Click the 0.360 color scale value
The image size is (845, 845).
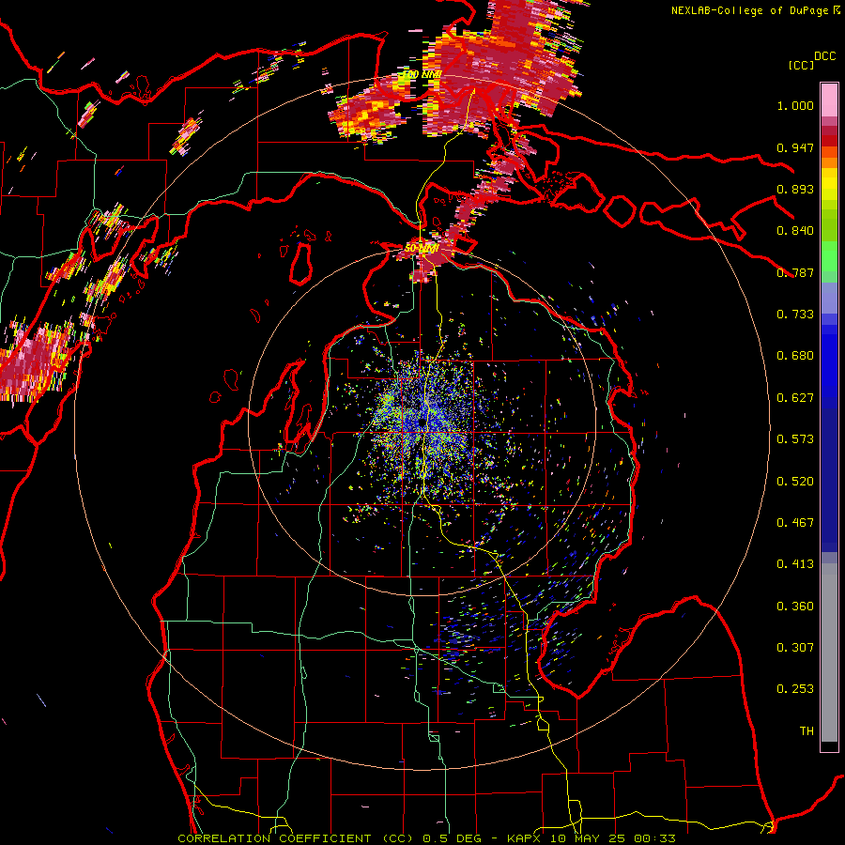(795, 607)
